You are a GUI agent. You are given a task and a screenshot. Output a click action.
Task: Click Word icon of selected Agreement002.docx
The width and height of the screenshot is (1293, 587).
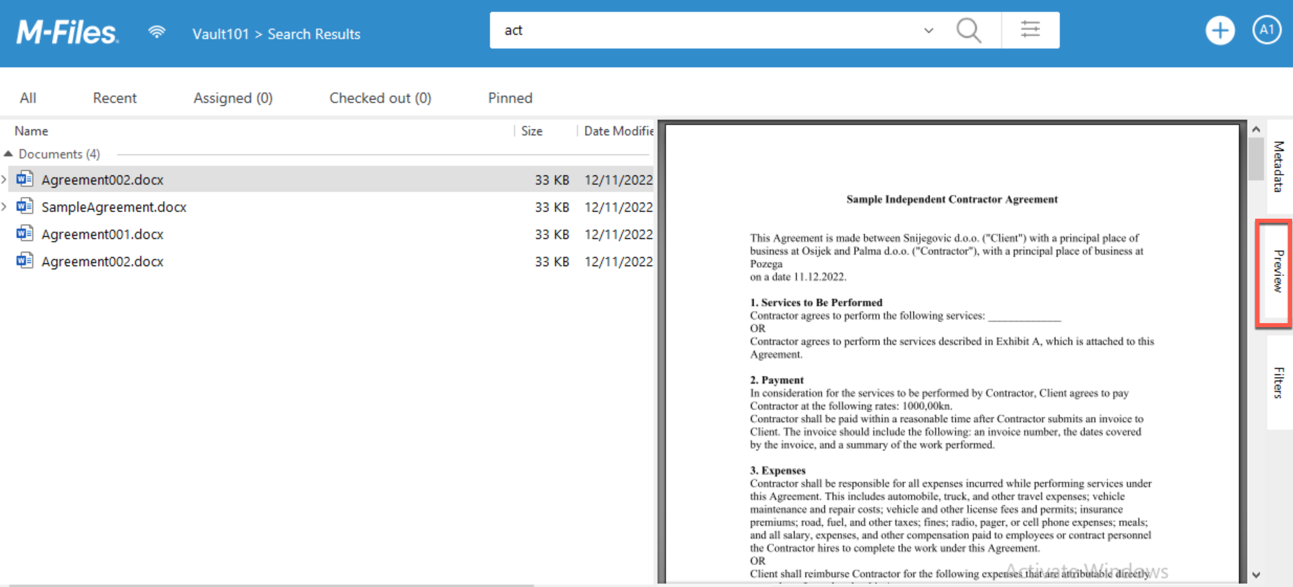pos(25,179)
